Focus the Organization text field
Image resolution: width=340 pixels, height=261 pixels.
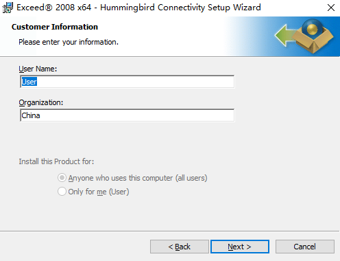[x=127, y=115]
